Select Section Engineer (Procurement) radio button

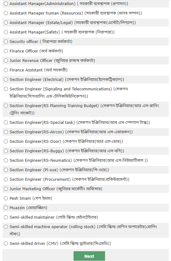(6, 179)
